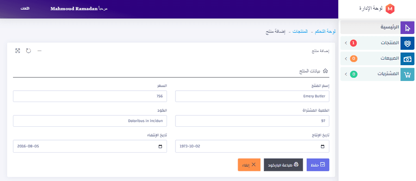Open the اللغات menu in header
Viewport: 416px width, 181px height.
25,9
